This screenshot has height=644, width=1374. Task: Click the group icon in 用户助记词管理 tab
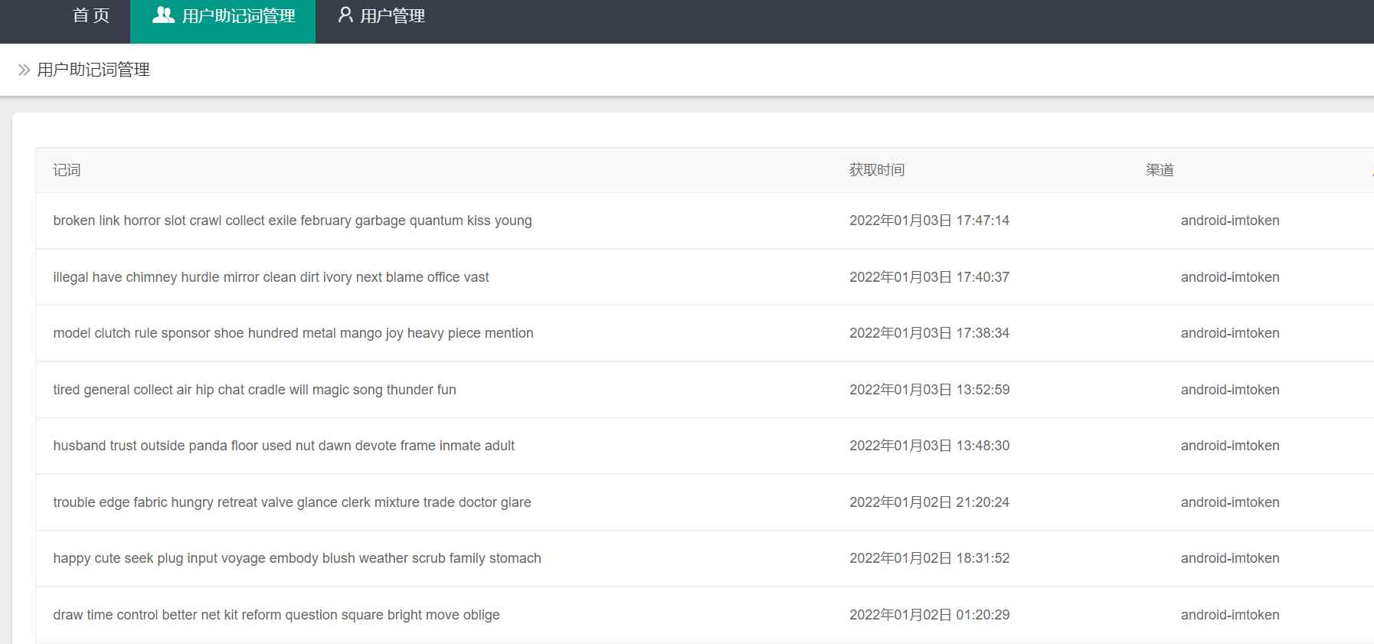(163, 15)
